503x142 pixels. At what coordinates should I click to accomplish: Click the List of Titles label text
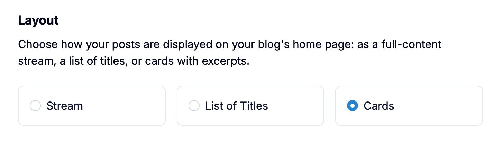coord(236,106)
